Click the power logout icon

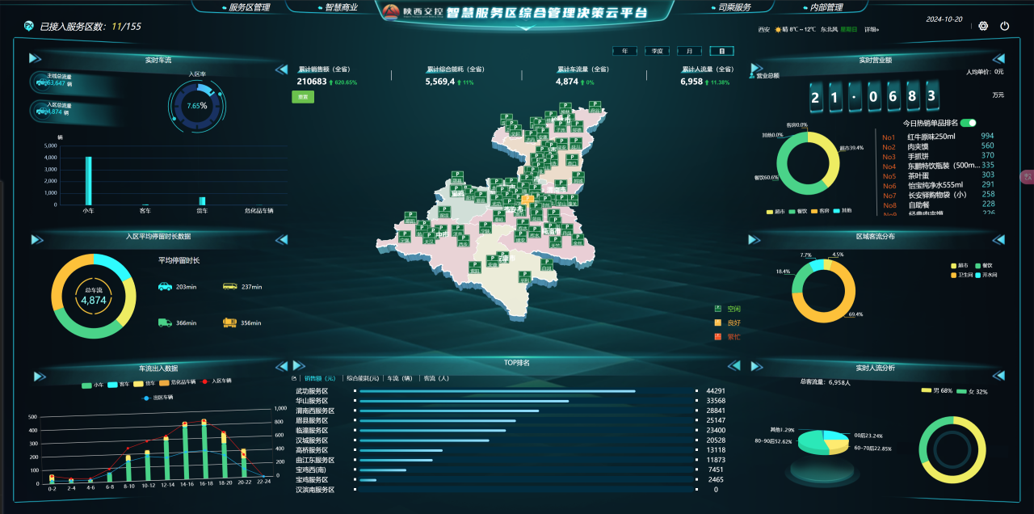[x=1005, y=26]
